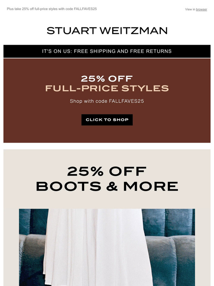Click the "View in" text beside browser link
Viewport: 214px width, 286px height.
point(190,9)
